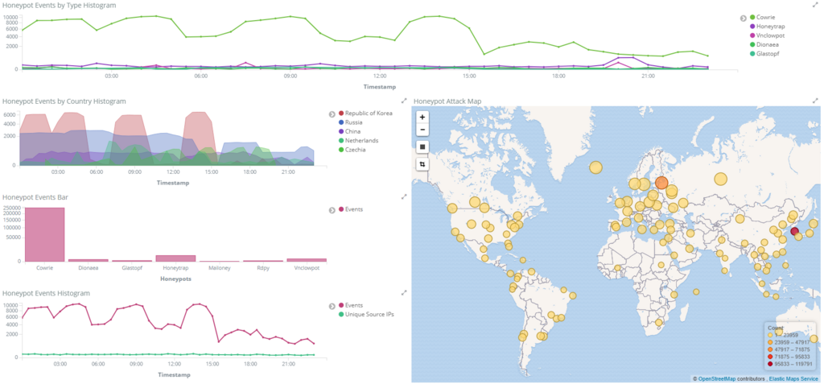824x384 pixels.
Task: Collapse the legend of the Events Histogram
Action: (x=332, y=306)
